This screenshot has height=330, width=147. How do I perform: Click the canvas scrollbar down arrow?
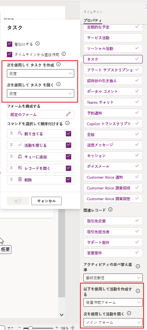click(x=62, y=315)
